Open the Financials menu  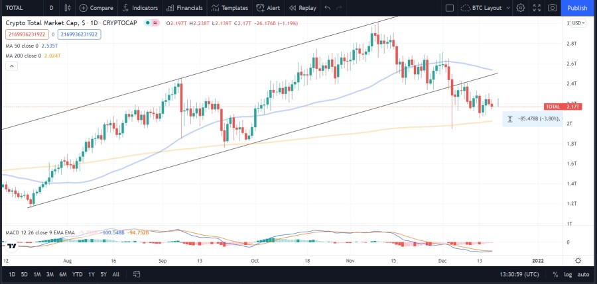[184, 7]
